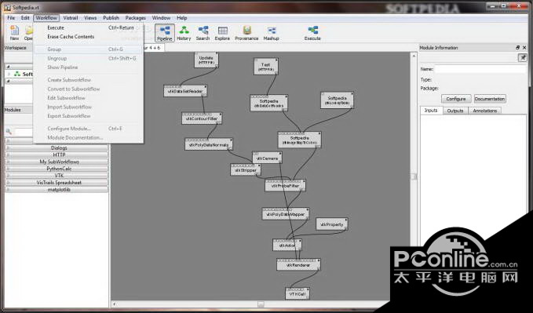Open the Publish menu
This screenshot has width=533, height=313.
(111, 18)
